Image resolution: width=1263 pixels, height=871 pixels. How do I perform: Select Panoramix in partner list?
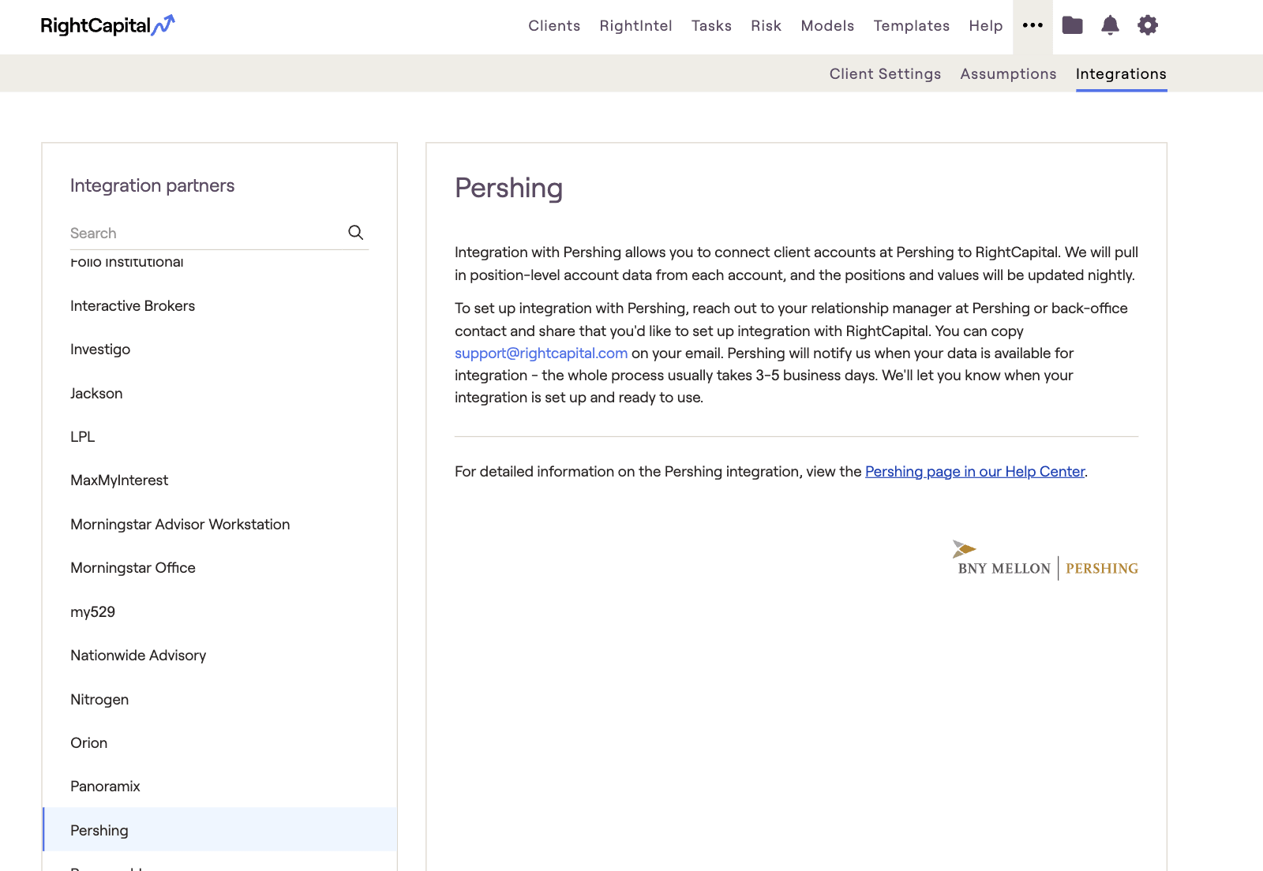219,786
